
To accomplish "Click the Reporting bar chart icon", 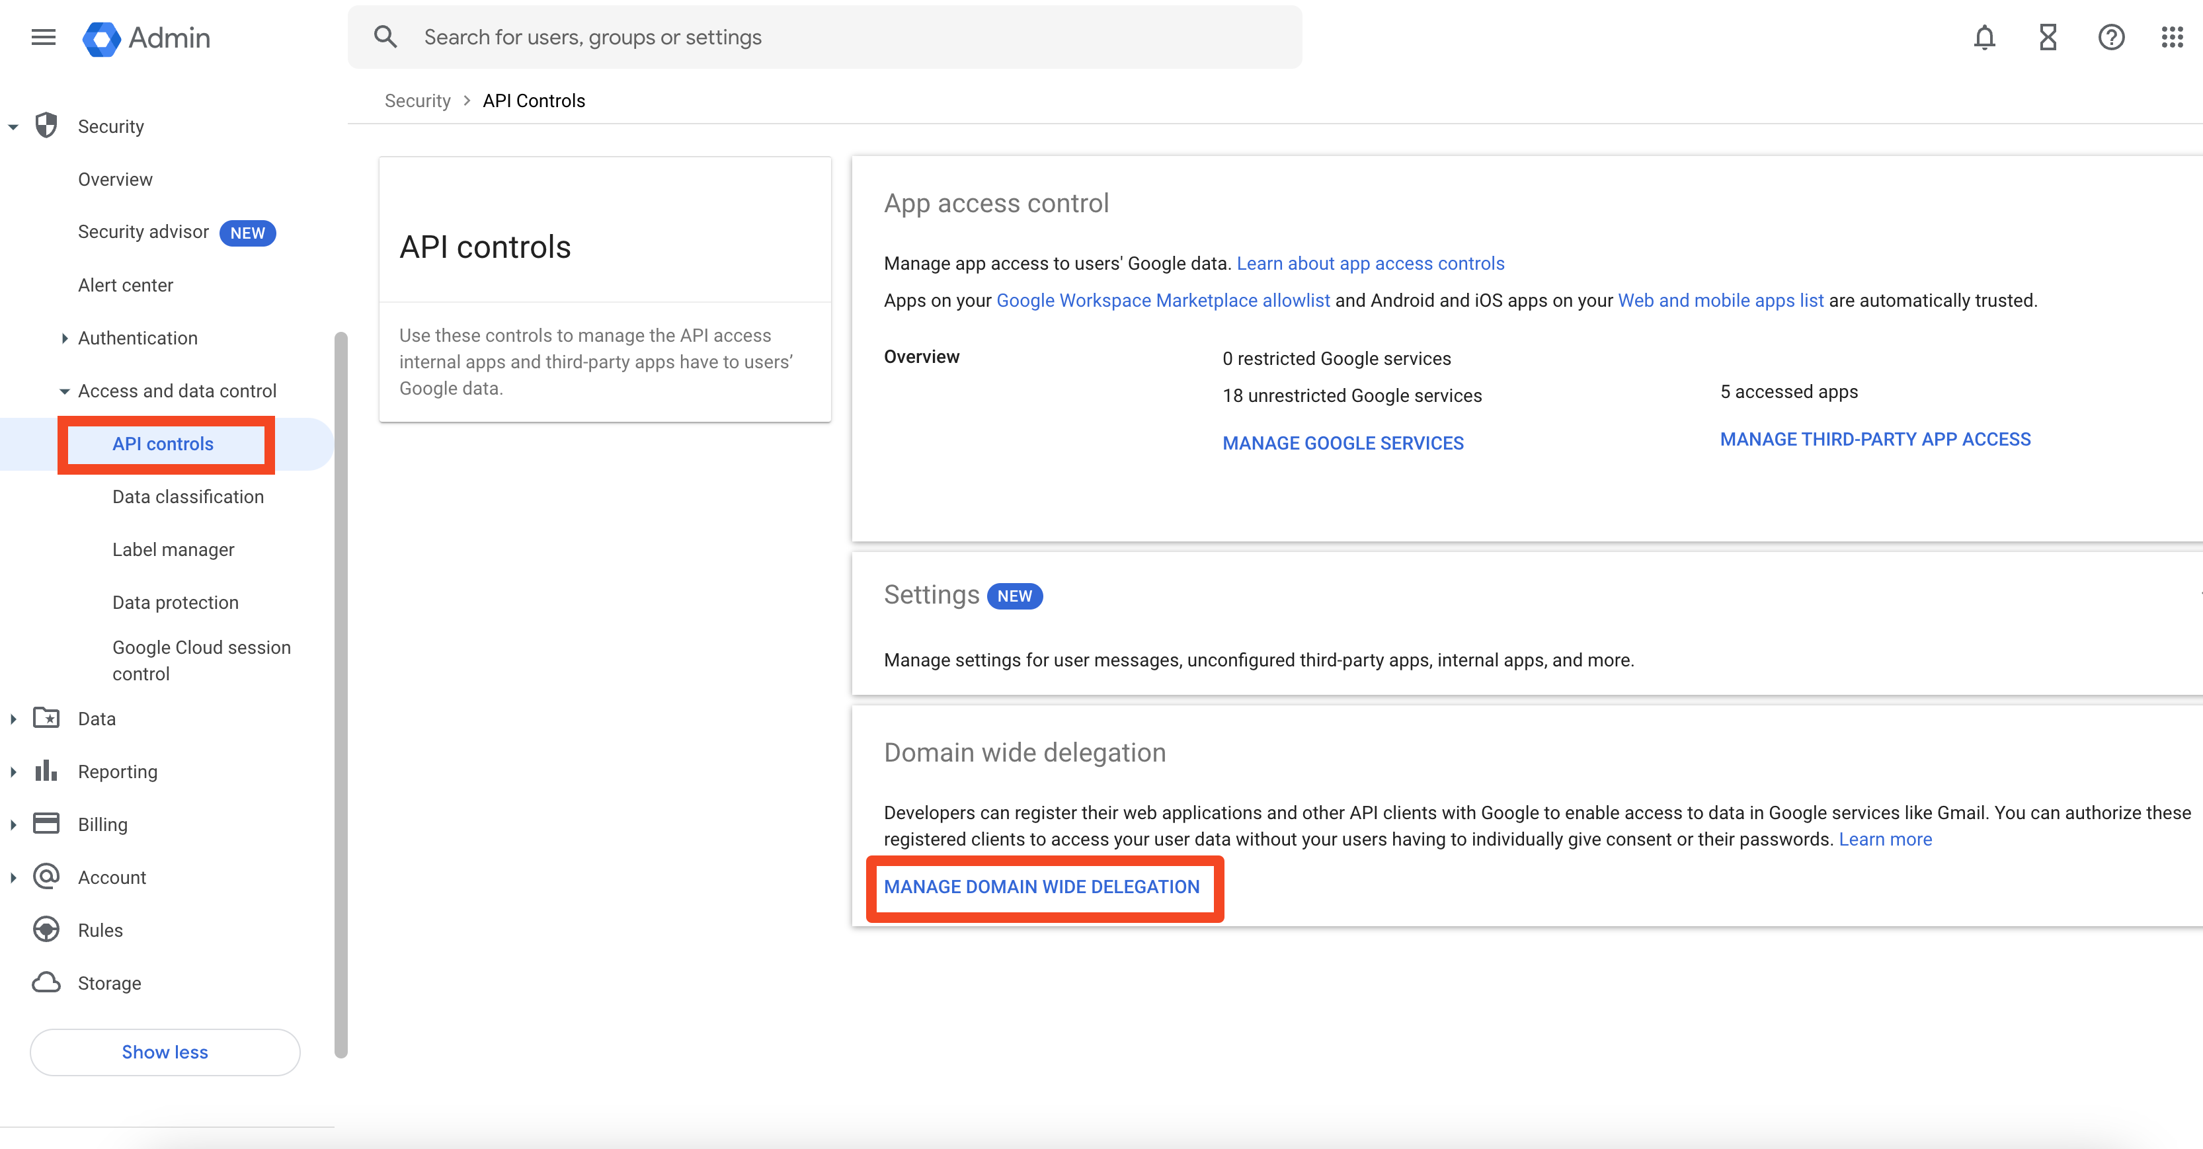I will pyautogui.click(x=46, y=770).
